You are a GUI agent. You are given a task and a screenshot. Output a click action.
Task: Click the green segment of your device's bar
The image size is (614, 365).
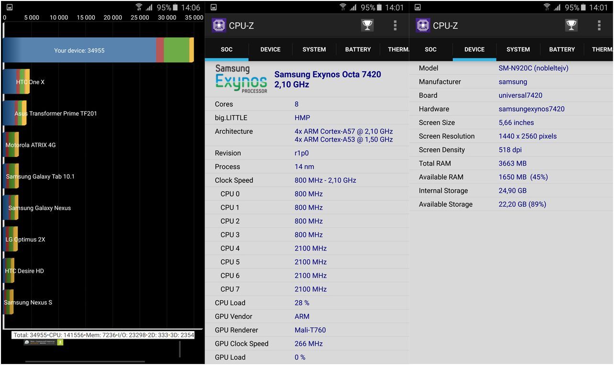point(176,50)
